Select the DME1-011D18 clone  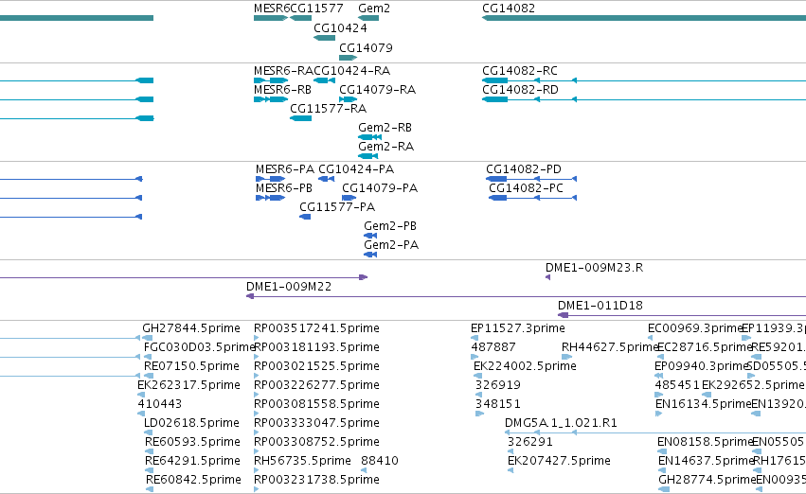click(x=682, y=315)
